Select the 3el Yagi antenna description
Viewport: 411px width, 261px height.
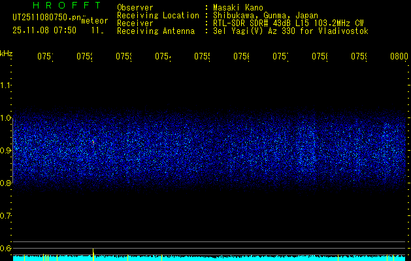point(291,31)
